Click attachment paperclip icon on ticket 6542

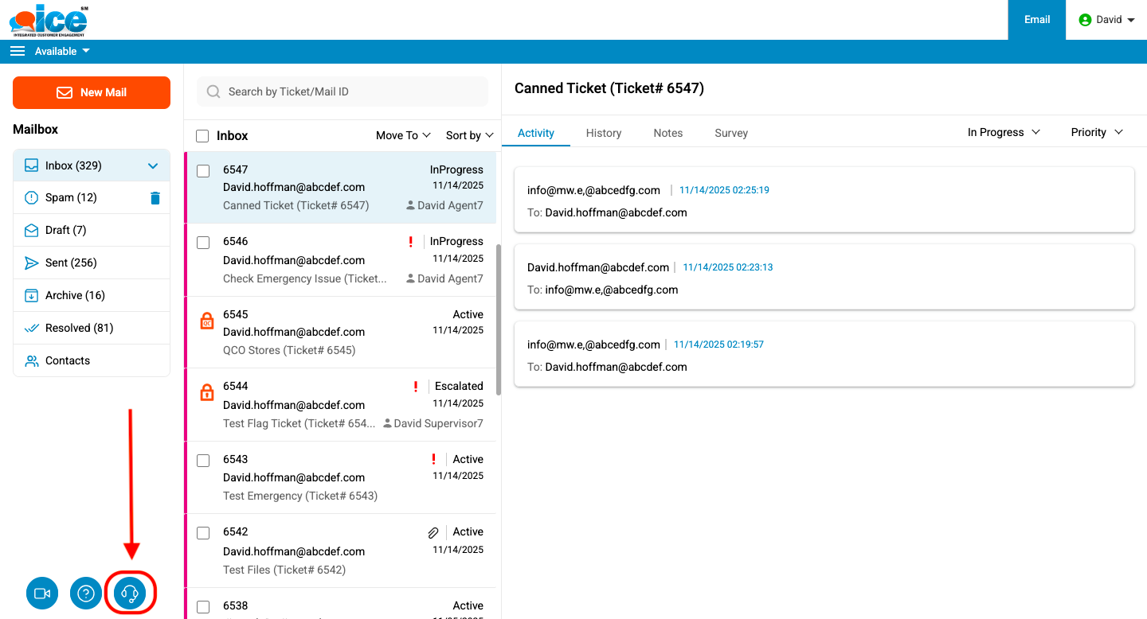click(433, 532)
